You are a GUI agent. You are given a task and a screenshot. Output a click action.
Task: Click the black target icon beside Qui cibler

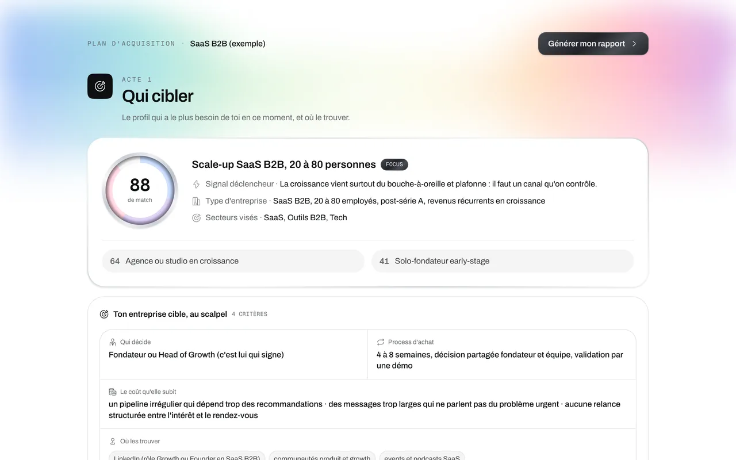pyautogui.click(x=100, y=86)
